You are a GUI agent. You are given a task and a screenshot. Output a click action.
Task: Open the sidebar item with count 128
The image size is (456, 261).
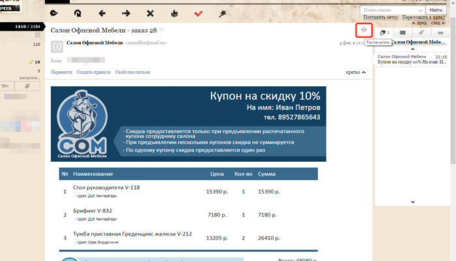coord(36,44)
